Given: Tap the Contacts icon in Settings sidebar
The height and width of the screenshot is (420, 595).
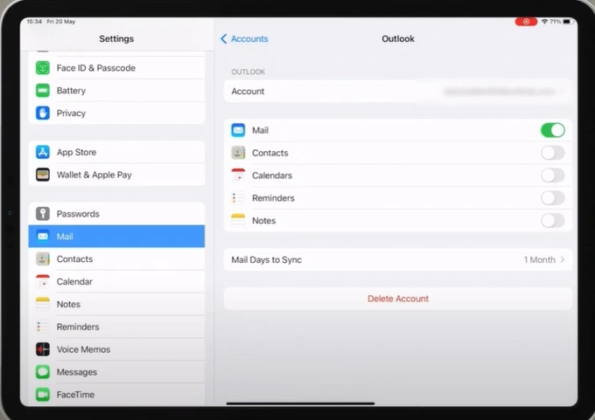Looking at the screenshot, I should tap(43, 259).
